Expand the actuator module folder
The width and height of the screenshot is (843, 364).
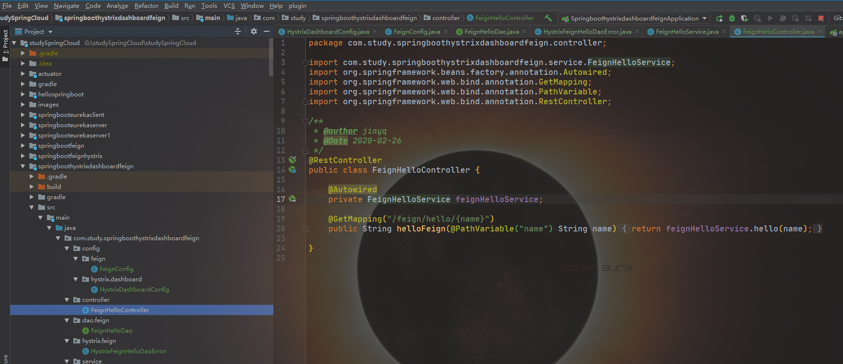23,74
